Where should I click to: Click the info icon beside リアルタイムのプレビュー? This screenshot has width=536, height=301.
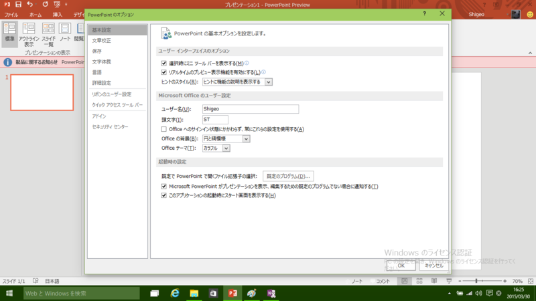(x=263, y=72)
